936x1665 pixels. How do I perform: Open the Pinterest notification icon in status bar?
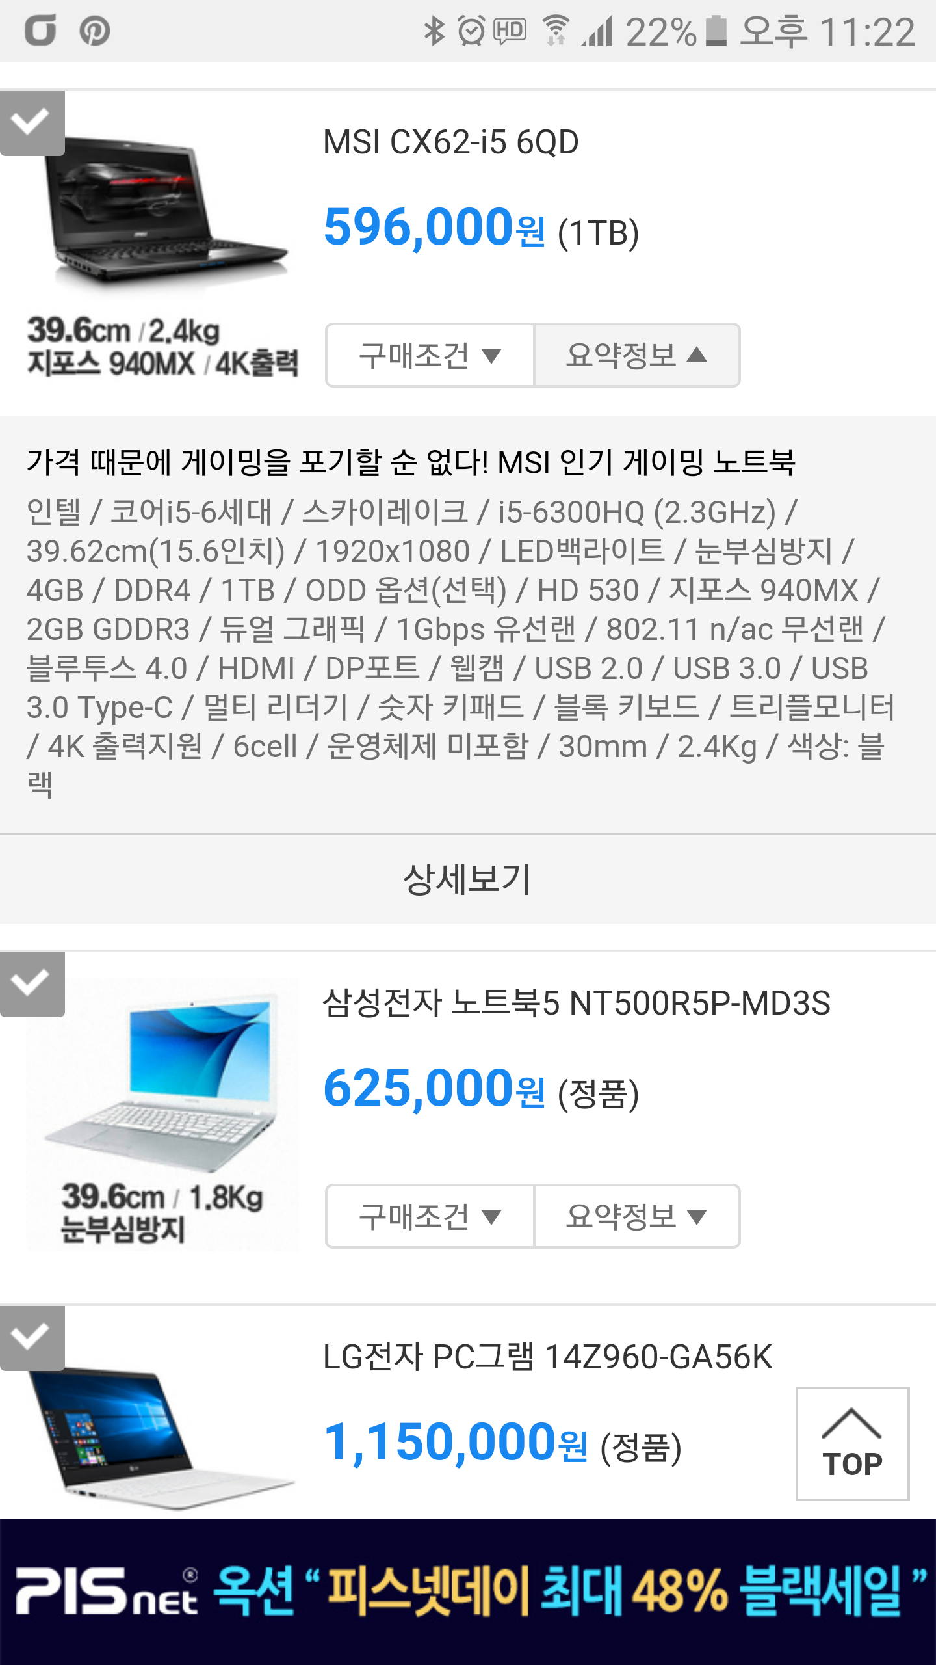pos(95,31)
